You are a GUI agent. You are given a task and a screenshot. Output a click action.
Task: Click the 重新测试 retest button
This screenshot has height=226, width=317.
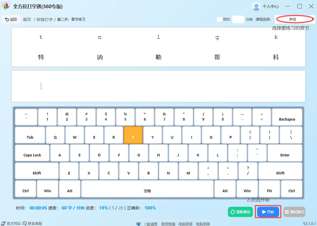click(x=240, y=212)
